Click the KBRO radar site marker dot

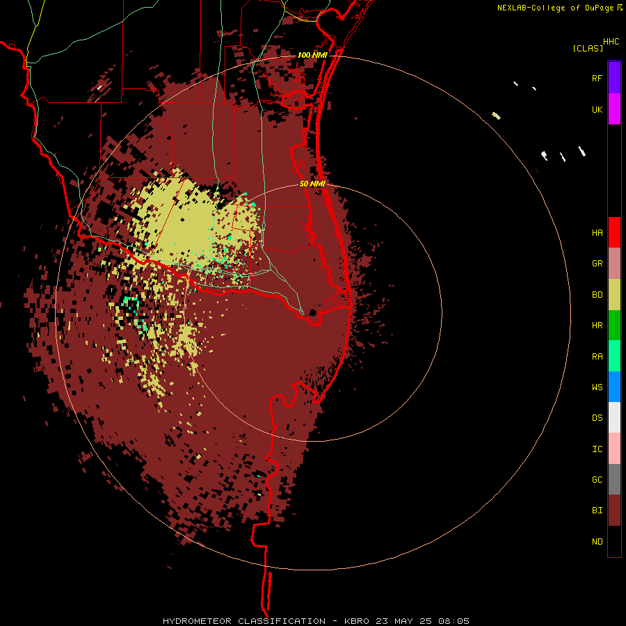[312, 312]
